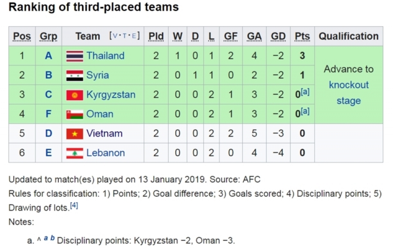Go to Group A link

[48, 56]
